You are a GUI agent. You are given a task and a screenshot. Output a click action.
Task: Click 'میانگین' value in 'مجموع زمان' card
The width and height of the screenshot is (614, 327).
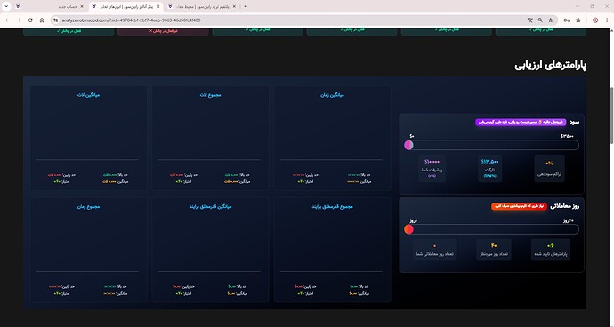click(x=109, y=293)
